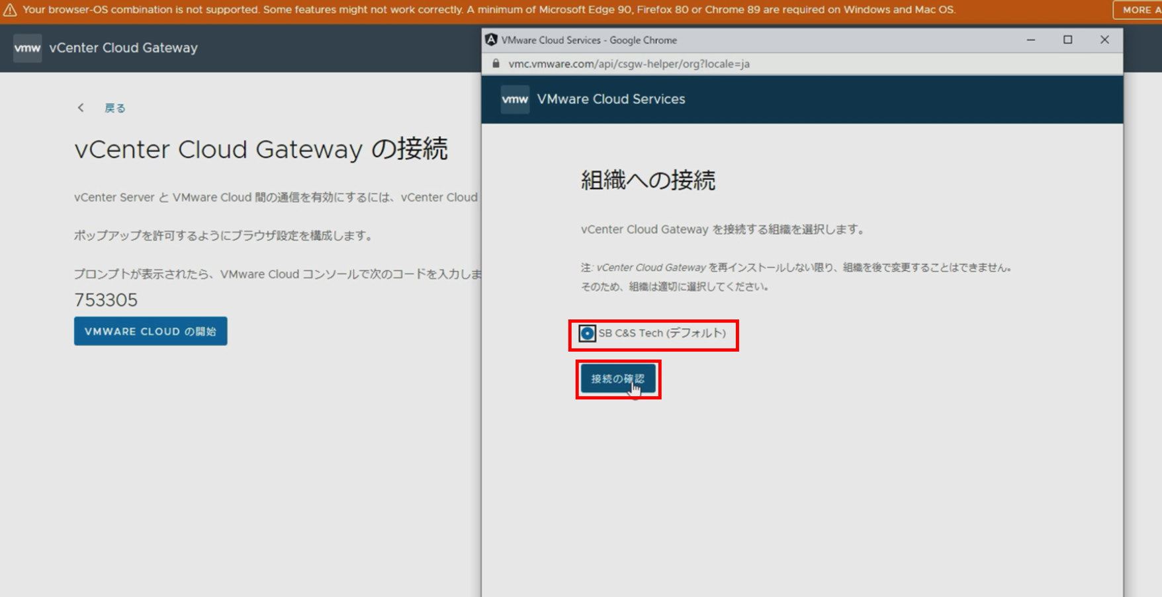
Task: Select the SB C&S Tech organization radio button
Action: click(x=587, y=333)
